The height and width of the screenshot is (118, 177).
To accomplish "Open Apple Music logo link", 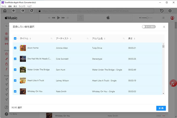I will 11,18.
